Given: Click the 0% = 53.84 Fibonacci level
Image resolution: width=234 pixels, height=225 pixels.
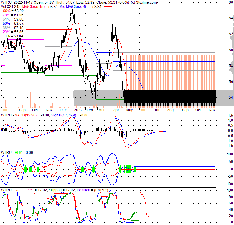Looking at the screenshot, I should (x=14, y=36).
